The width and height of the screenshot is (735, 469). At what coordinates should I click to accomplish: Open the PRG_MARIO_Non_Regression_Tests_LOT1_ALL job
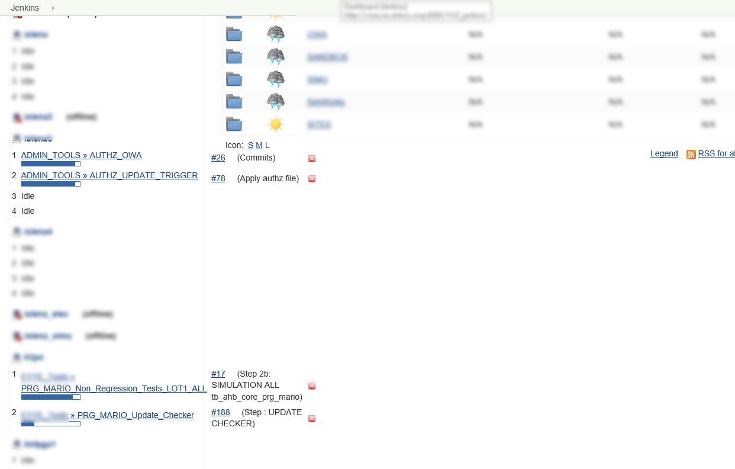[114, 388]
